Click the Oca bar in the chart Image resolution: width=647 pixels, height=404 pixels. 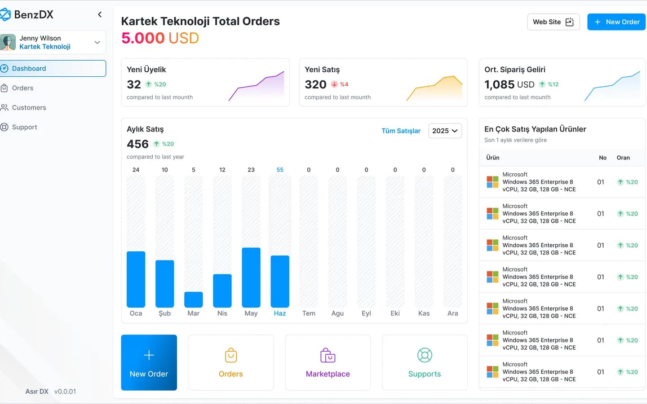[136, 279]
